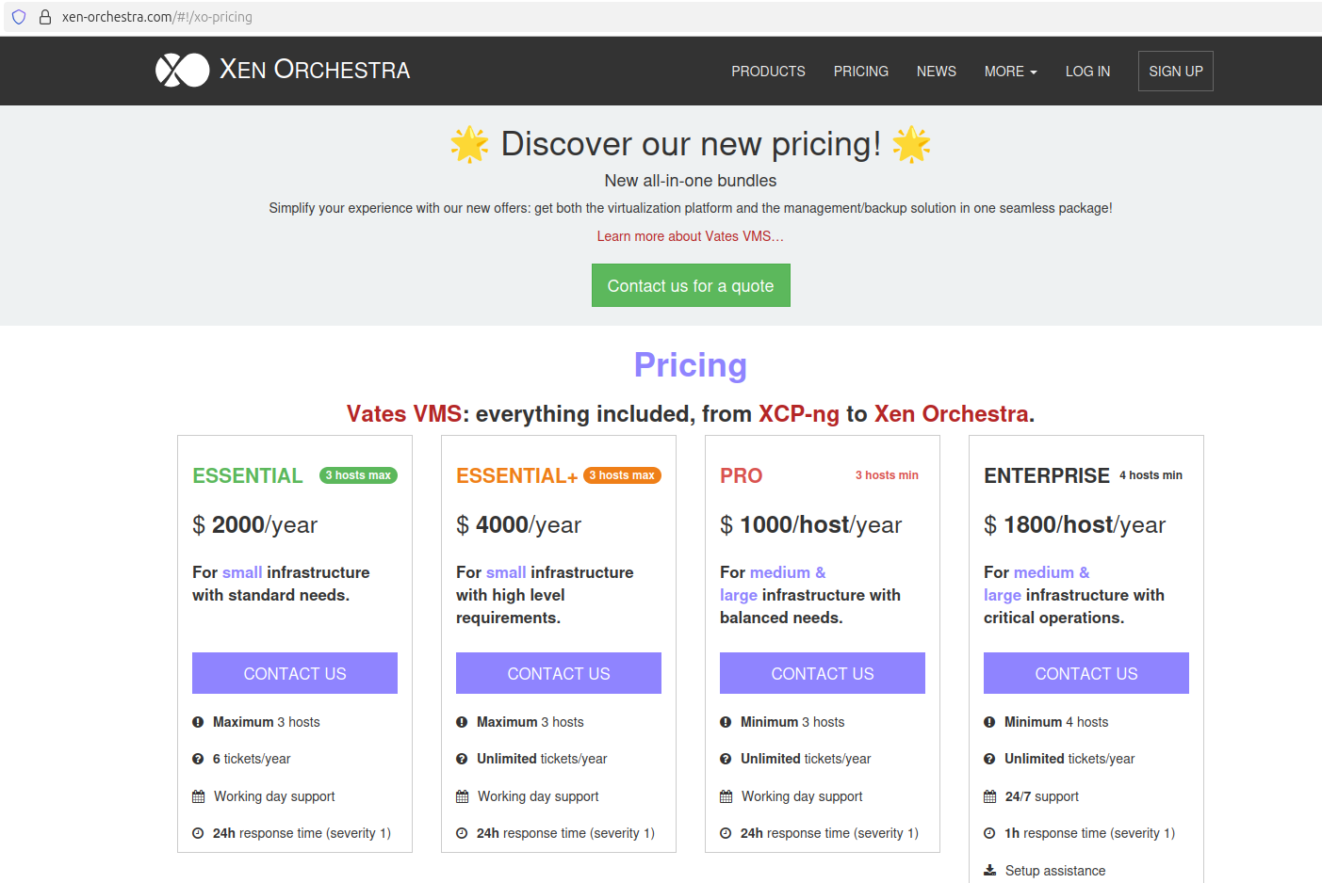
Task: Click the calendar icon beside 24/7 support
Action: click(989, 796)
